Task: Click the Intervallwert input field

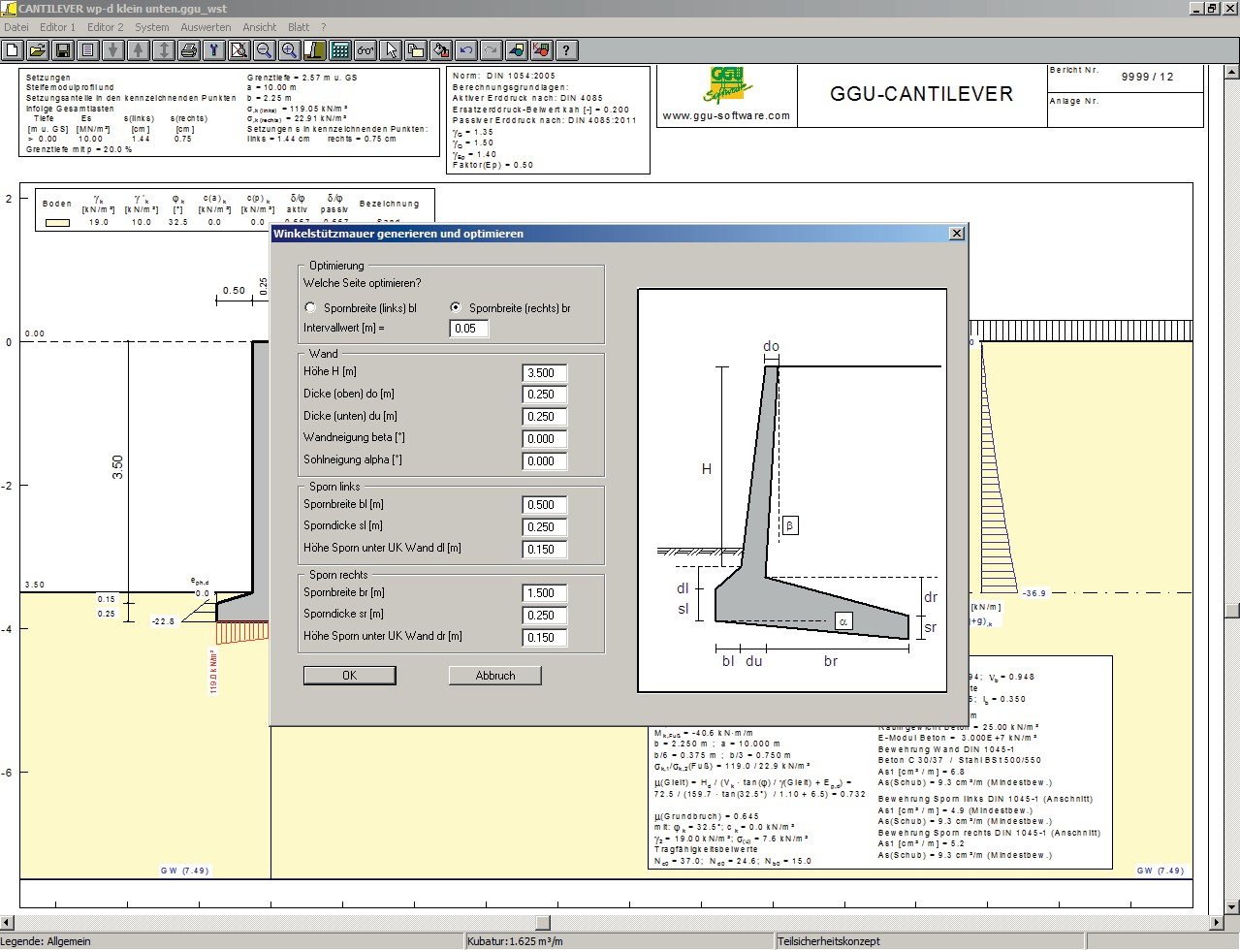Action: [x=469, y=329]
